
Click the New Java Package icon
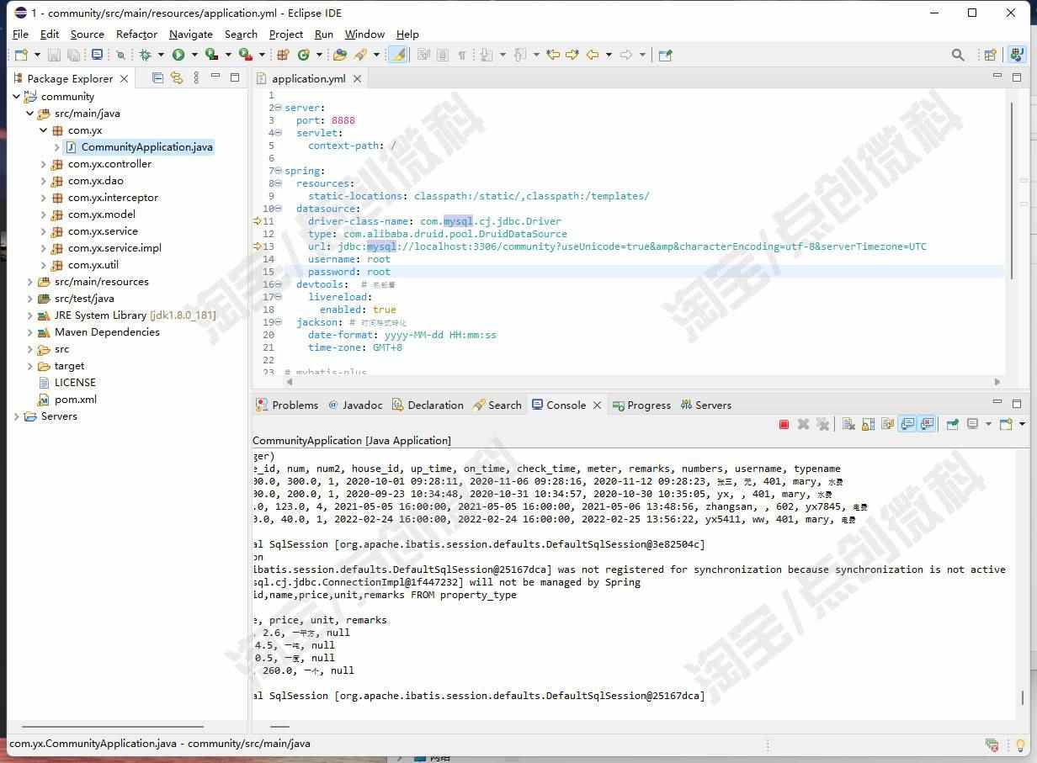pos(283,55)
